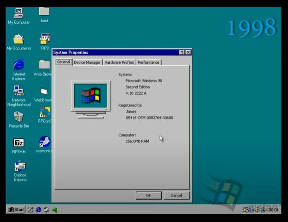Open the Task Scheduler tray icon
Viewport: 288px width, 222px height.
click(246, 210)
